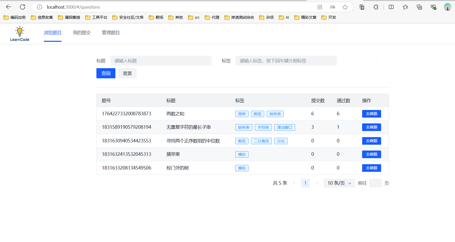Viewport: 455px width, 242px height.
Task: Open the 管理题目 tab
Action: point(111,33)
